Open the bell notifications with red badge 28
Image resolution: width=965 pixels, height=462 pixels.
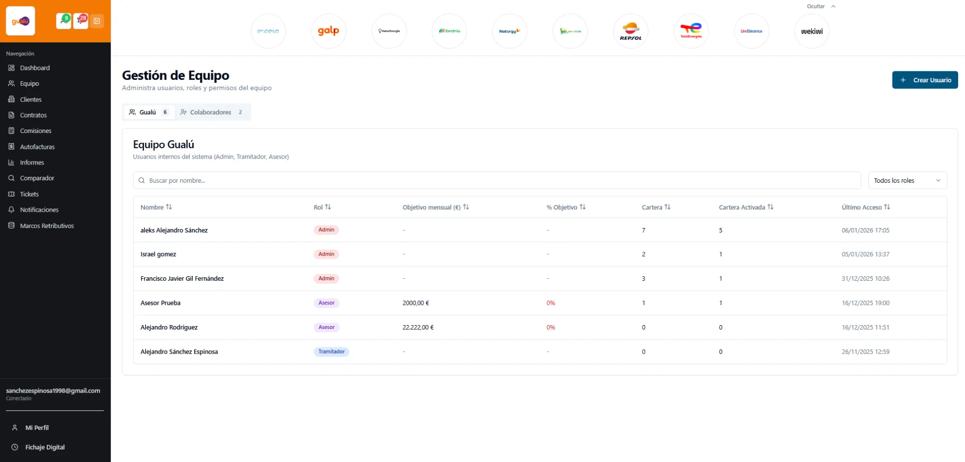point(80,21)
